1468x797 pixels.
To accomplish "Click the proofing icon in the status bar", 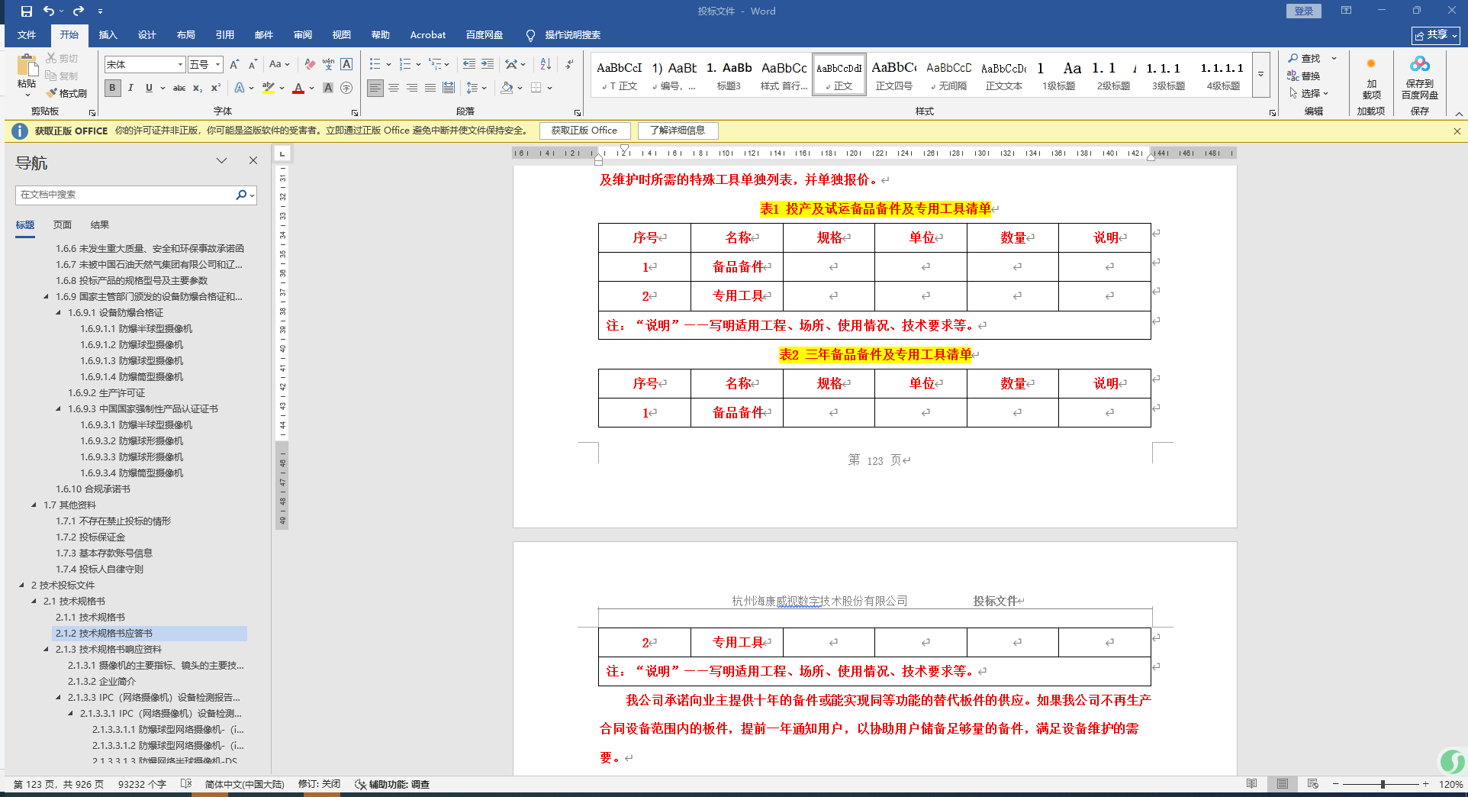I will click(x=186, y=784).
